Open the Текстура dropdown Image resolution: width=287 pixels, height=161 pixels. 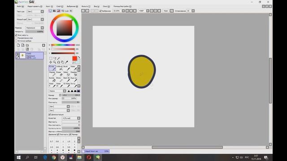point(35,12)
